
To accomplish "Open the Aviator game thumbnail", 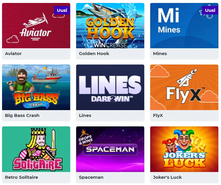I will click(36, 26).
